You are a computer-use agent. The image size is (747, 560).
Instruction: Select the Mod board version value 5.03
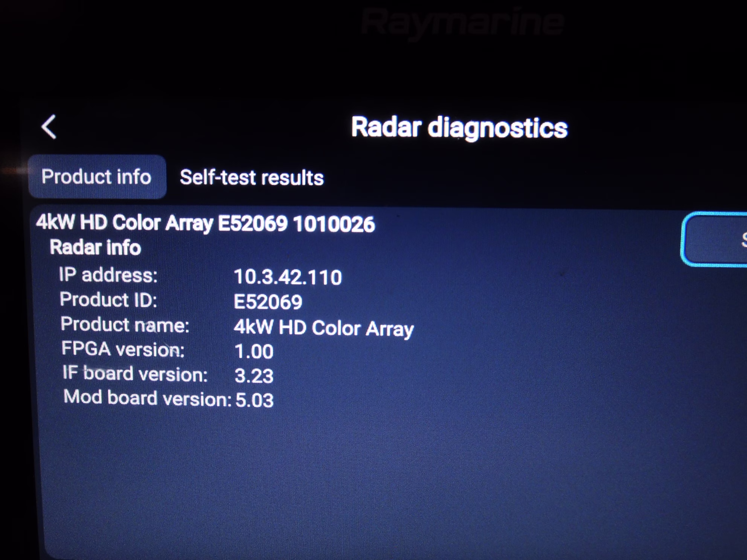[255, 400]
